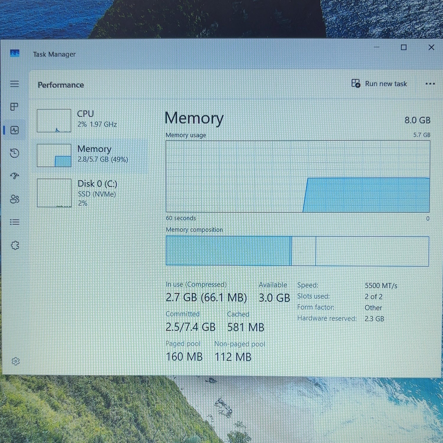Click the Task Manager app icon
This screenshot has height=443, width=443.
coord(15,53)
